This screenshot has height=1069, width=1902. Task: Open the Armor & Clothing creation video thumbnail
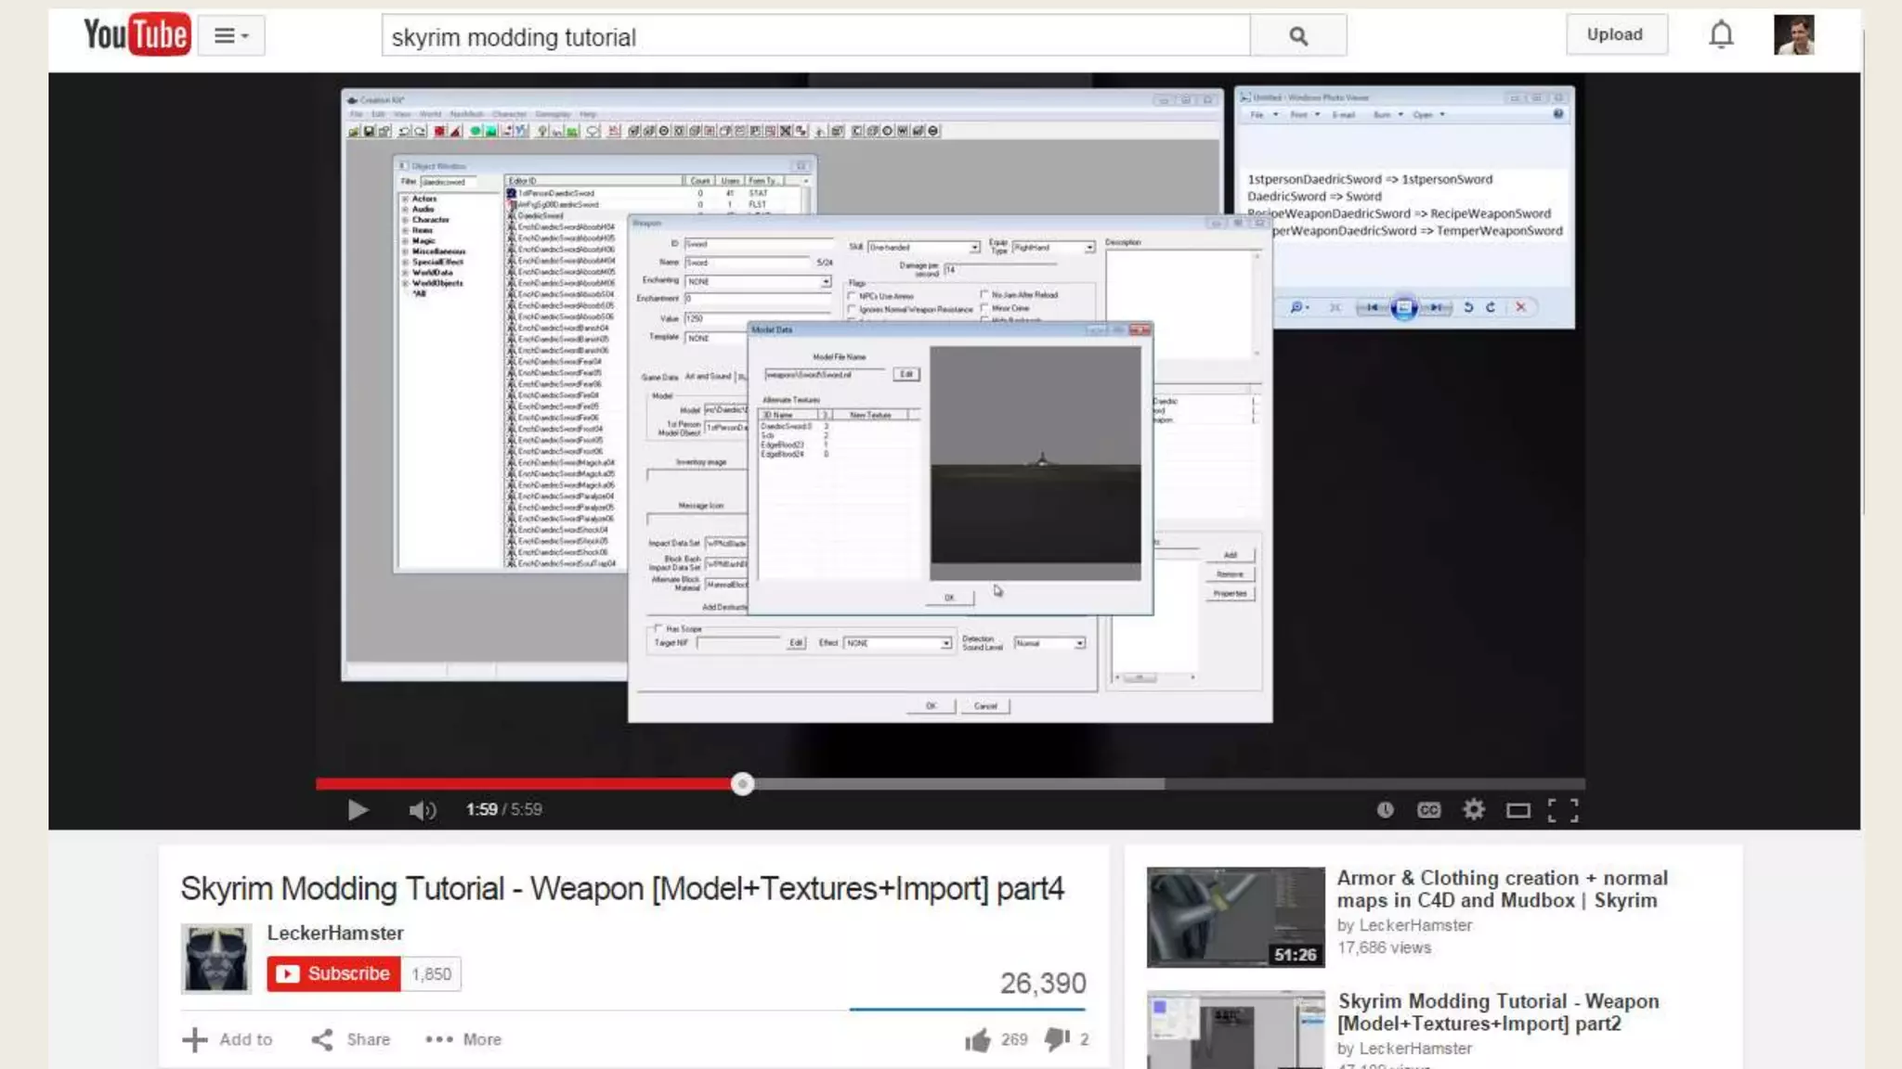(1235, 917)
